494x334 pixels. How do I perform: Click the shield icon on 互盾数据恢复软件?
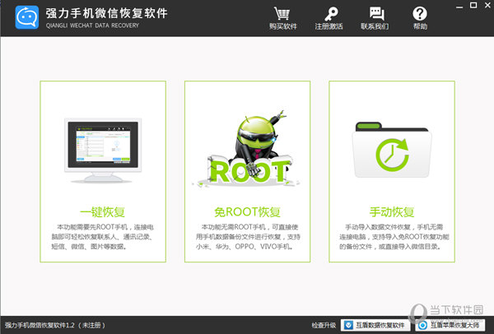tap(348, 325)
